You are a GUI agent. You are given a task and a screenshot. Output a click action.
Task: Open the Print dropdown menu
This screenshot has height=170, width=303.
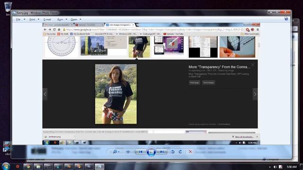click(x=34, y=19)
